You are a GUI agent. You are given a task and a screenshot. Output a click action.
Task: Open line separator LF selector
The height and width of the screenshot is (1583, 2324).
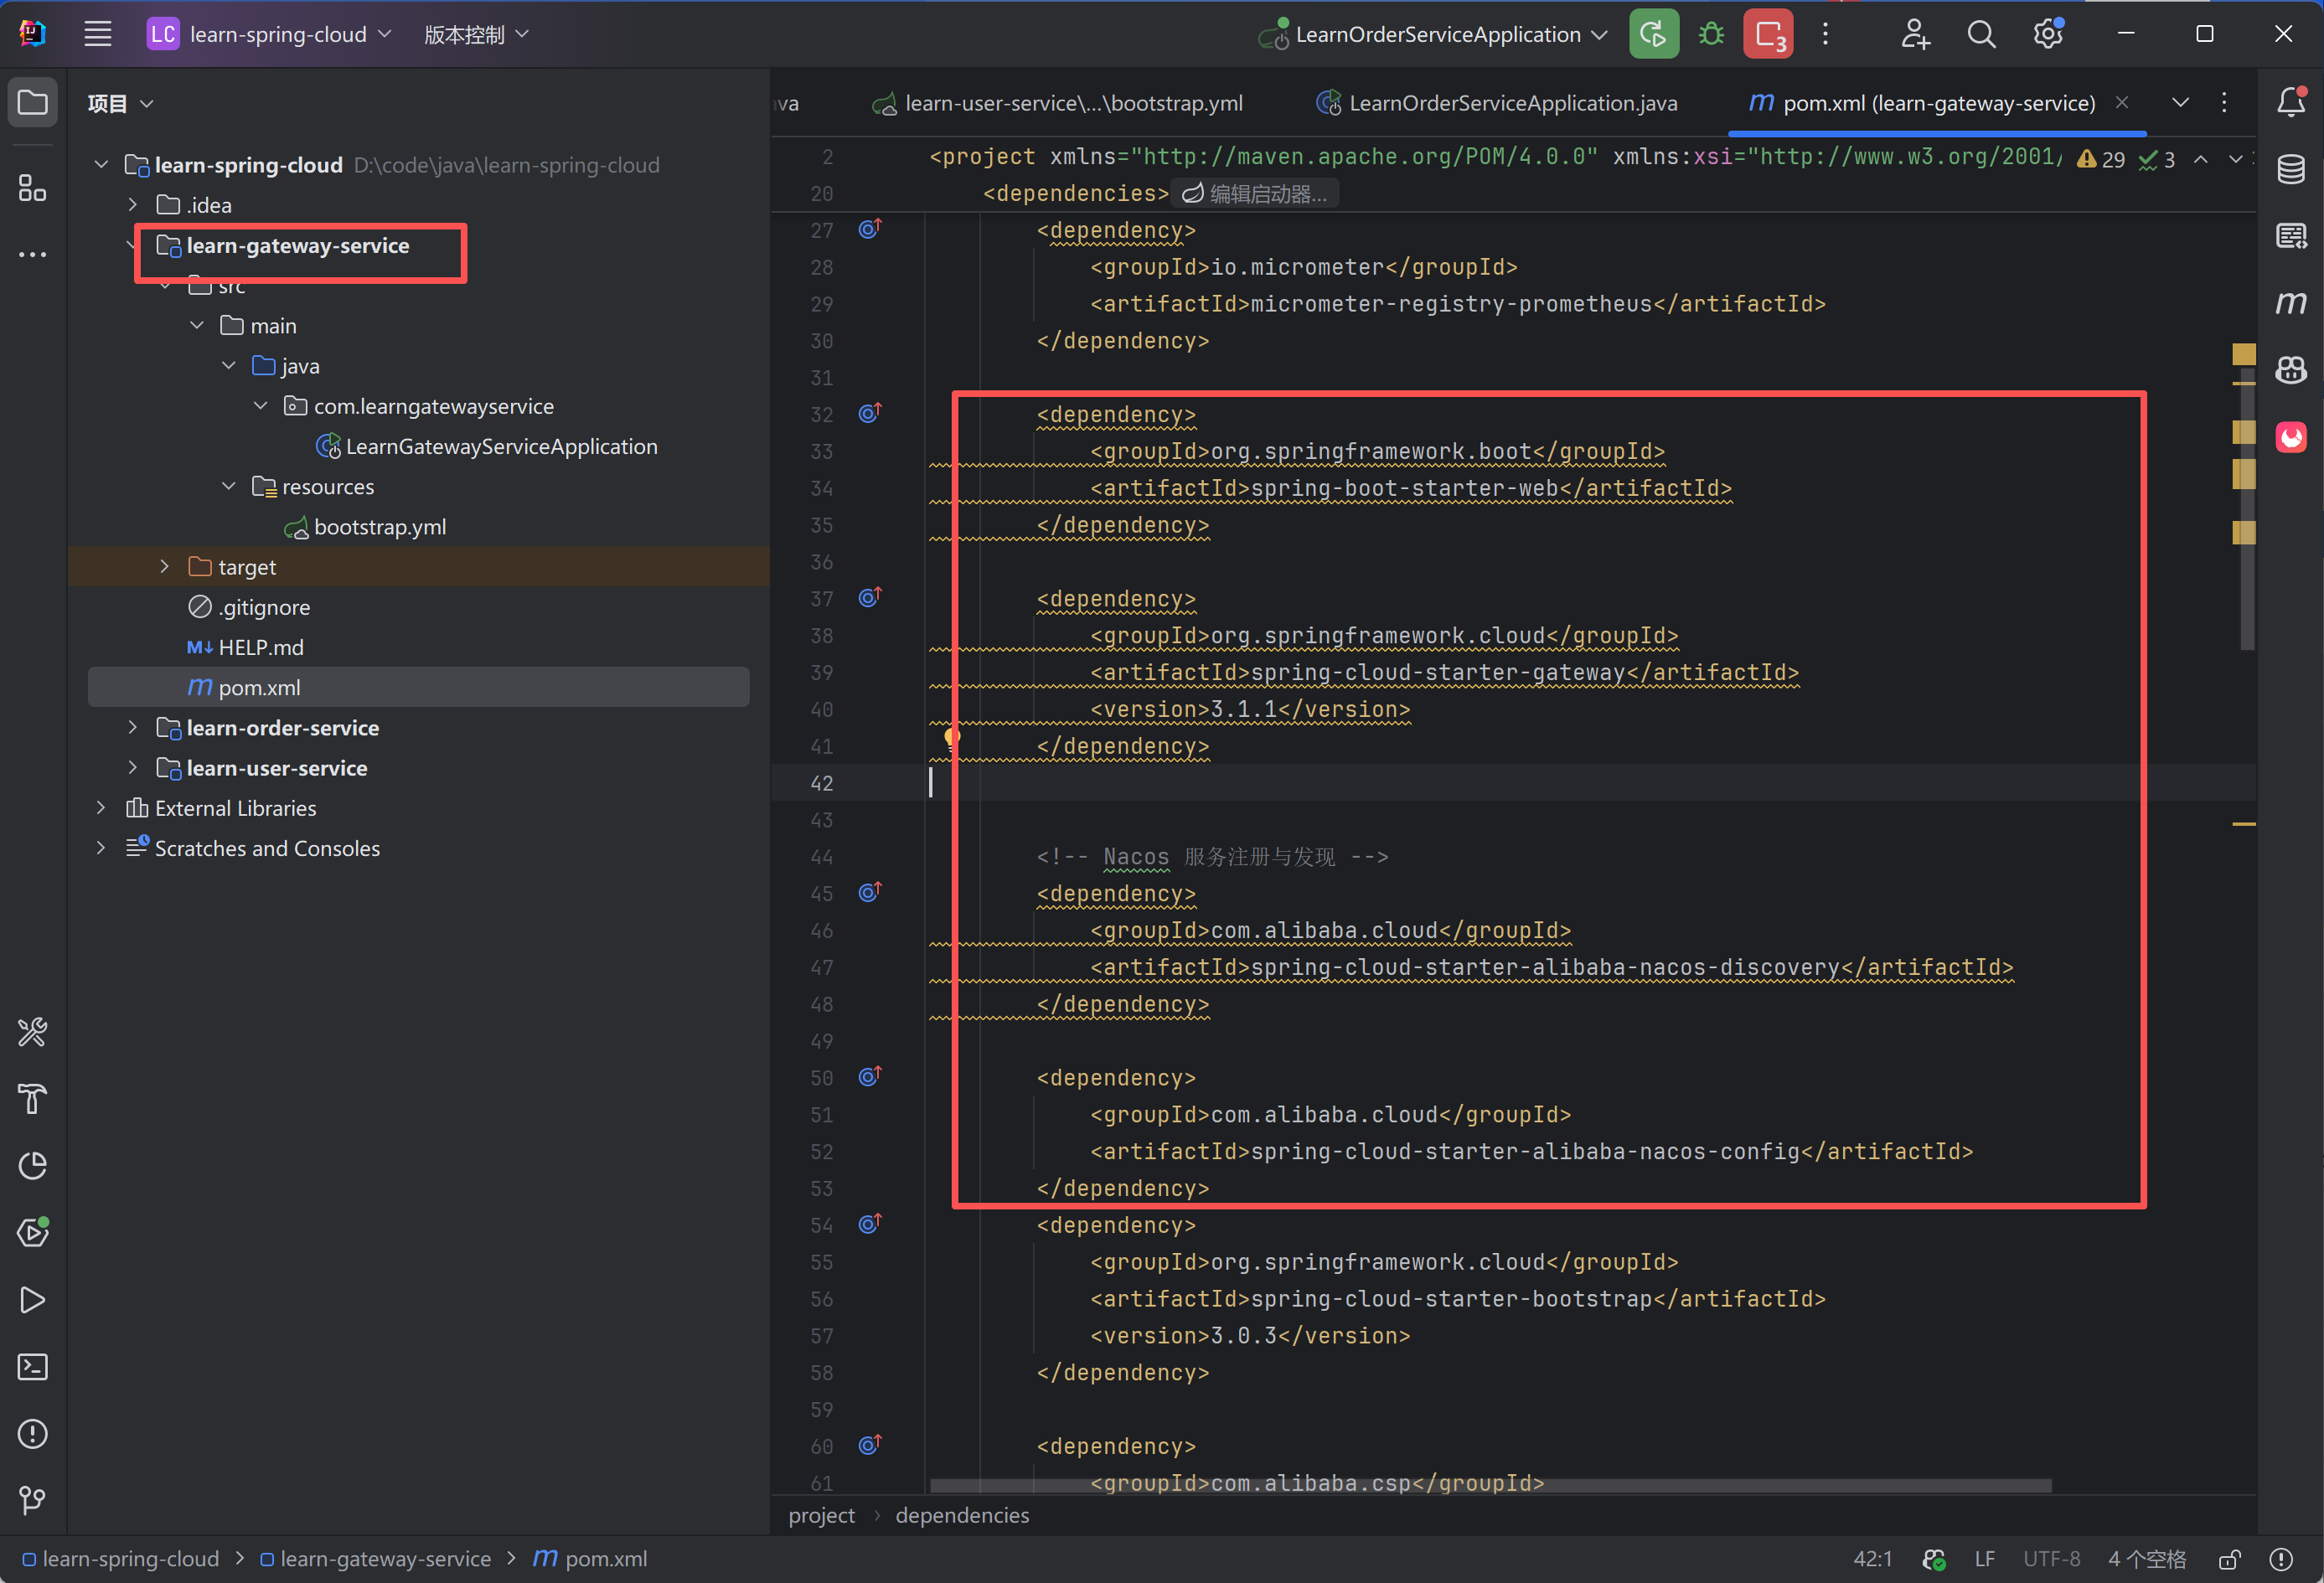click(1984, 1559)
